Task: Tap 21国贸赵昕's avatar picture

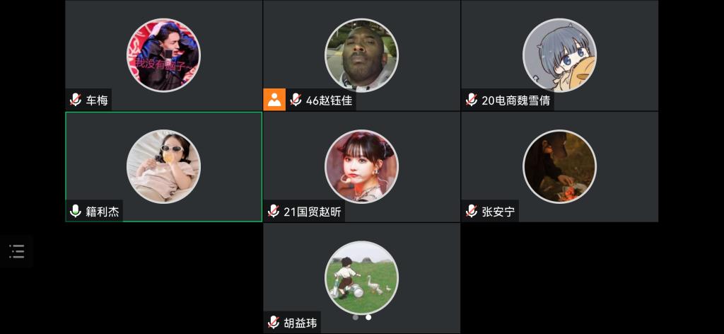Action: click(361, 167)
